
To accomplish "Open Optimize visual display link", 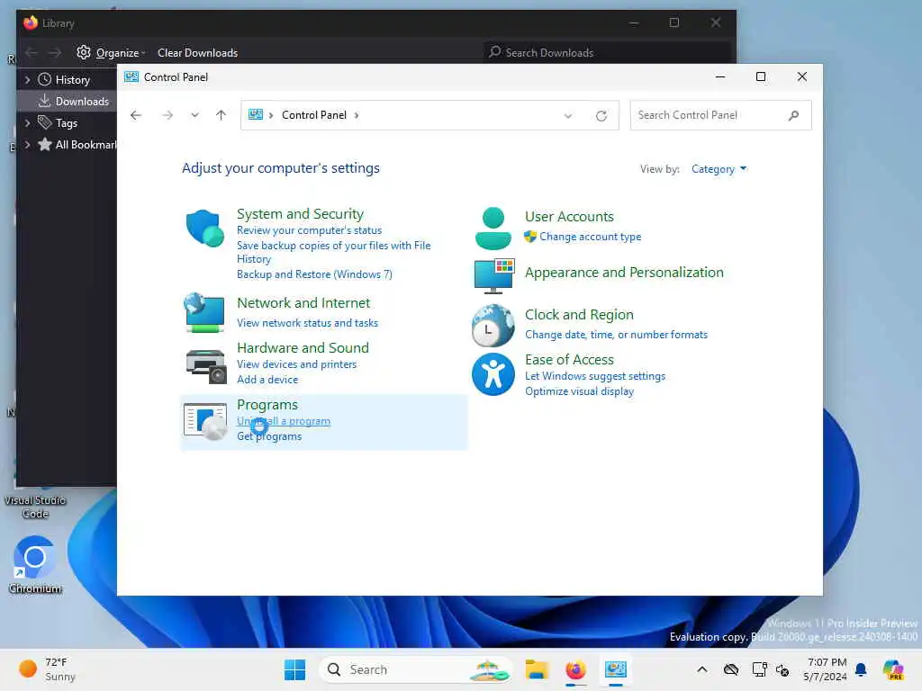I will 579,391.
